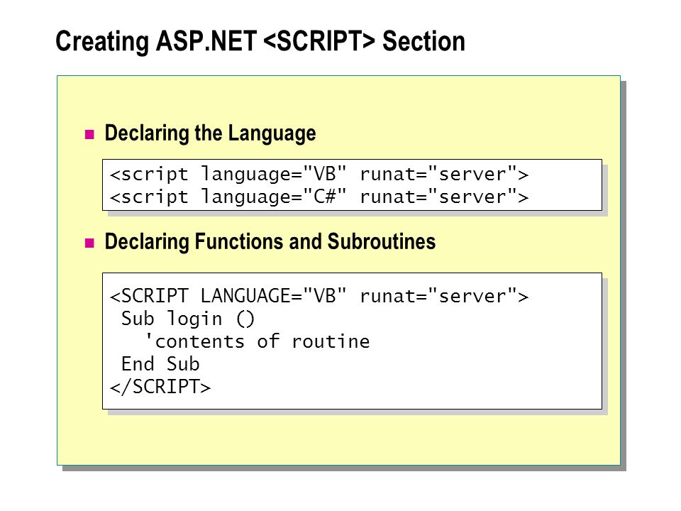Click the slide title Creating ASP.NET SCRIPT Section
This screenshot has width=681, height=511.
[260, 41]
